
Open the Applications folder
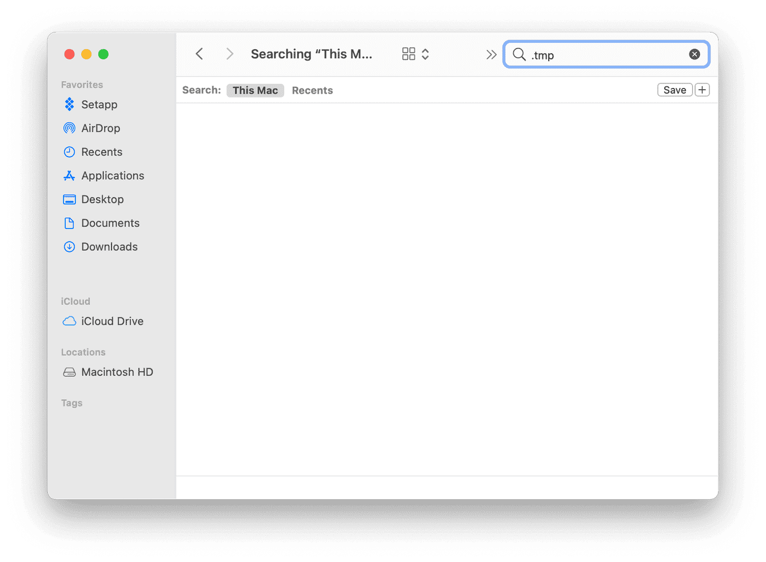(x=112, y=175)
